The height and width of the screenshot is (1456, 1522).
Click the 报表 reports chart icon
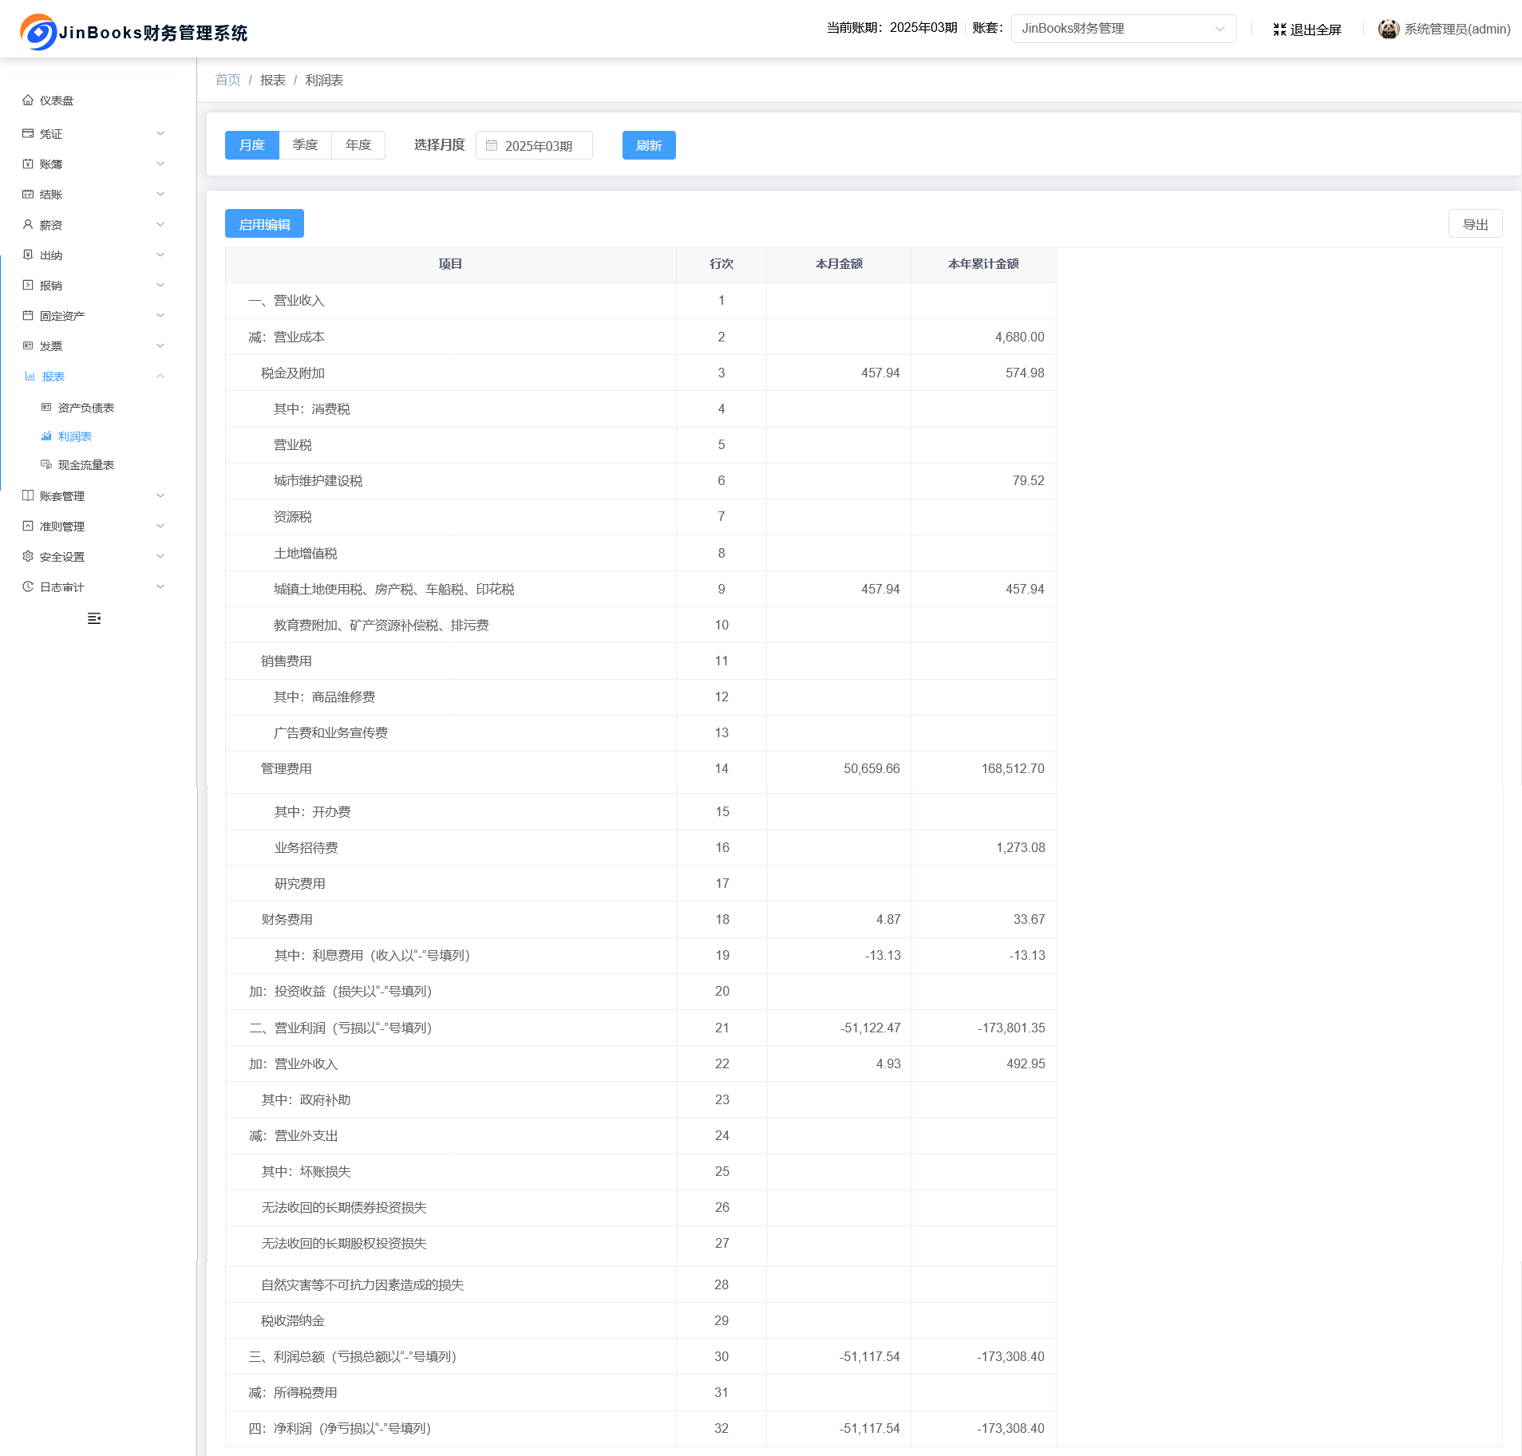(30, 376)
